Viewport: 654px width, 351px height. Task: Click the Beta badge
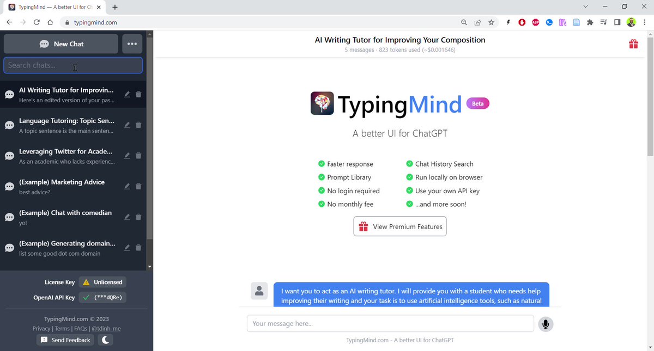(478, 103)
